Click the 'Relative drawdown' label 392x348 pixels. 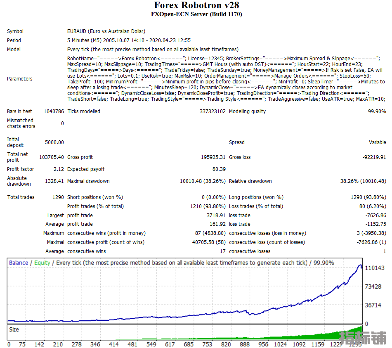(250, 181)
